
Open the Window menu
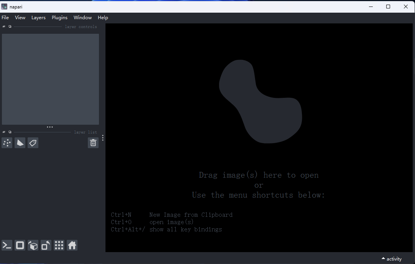(82, 18)
